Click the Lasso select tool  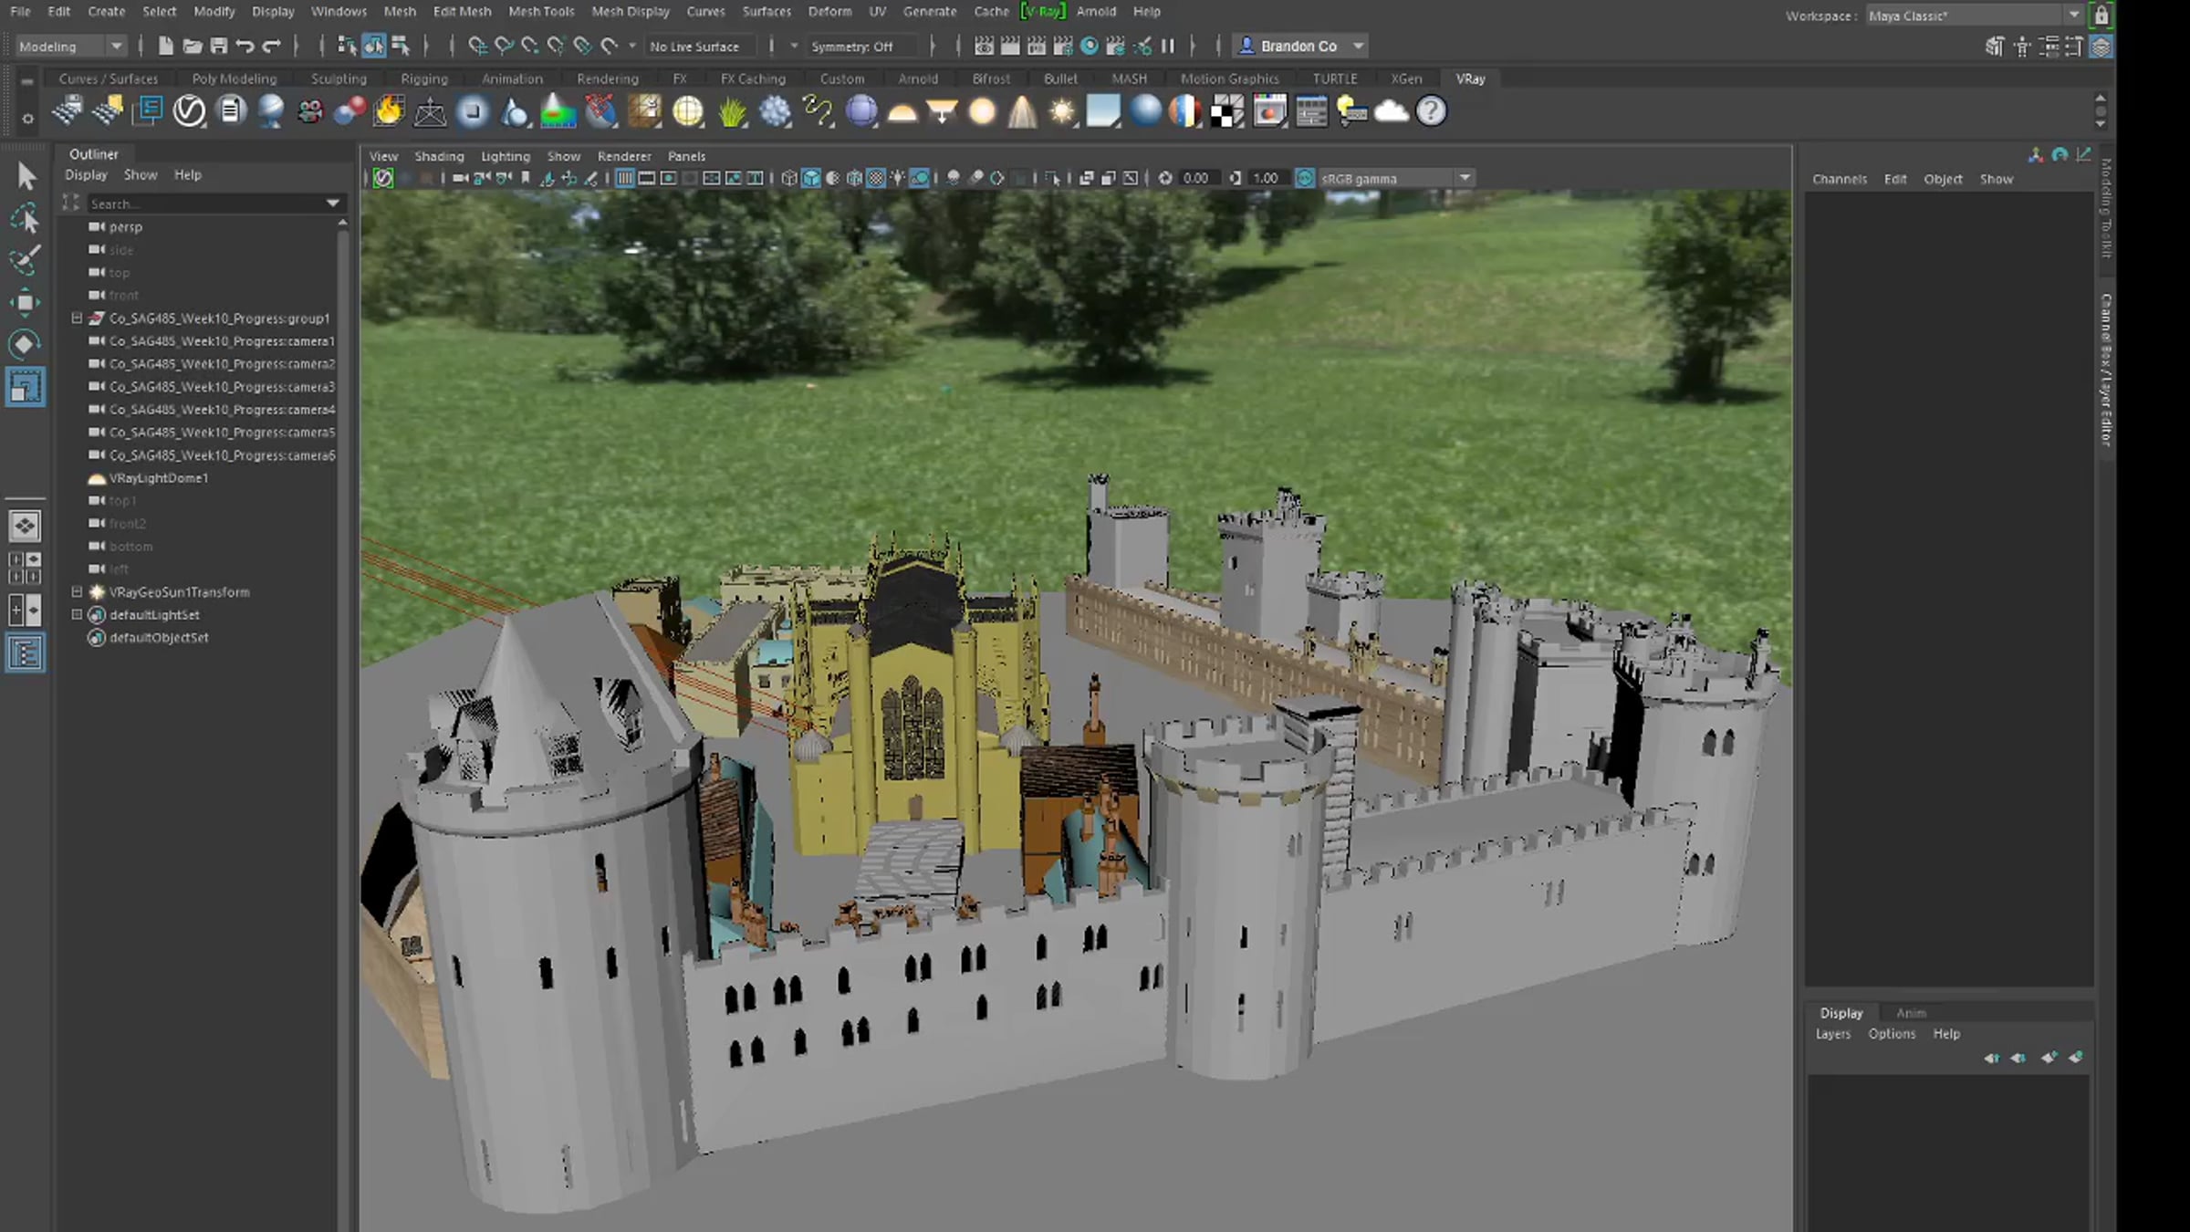[25, 219]
